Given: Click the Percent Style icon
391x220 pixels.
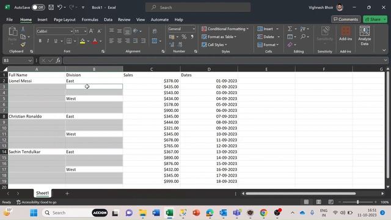Looking at the screenshot, I should click(x=184, y=37).
